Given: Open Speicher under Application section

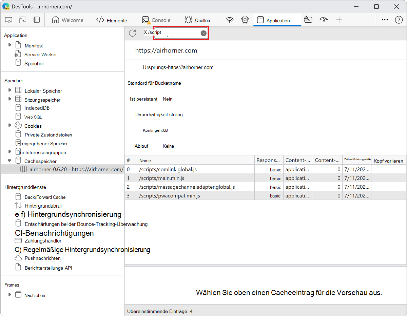Looking at the screenshot, I should [x=34, y=63].
